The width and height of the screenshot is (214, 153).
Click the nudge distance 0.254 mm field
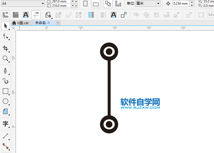pyautogui.click(x=181, y=4)
